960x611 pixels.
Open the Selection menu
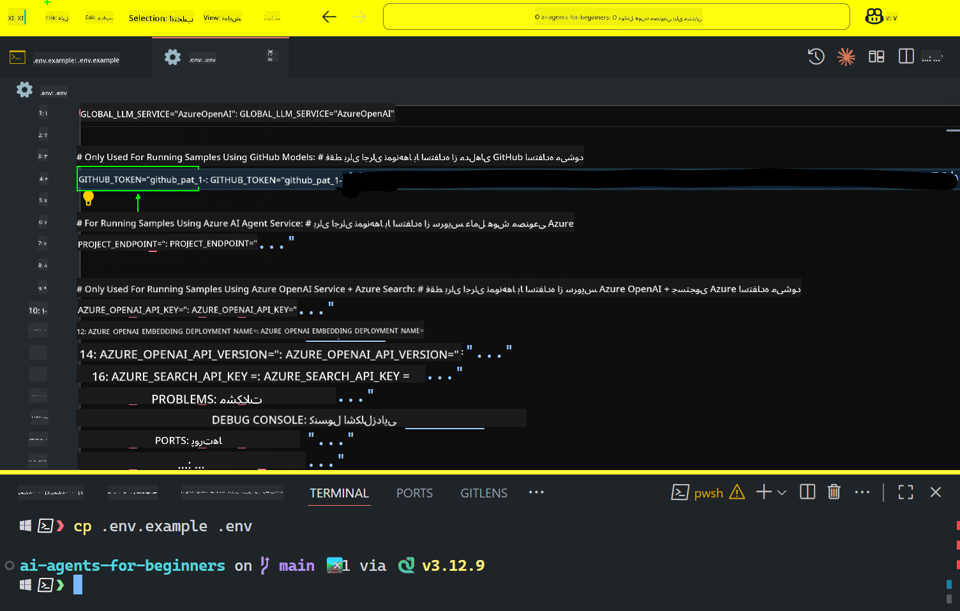click(x=161, y=18)
